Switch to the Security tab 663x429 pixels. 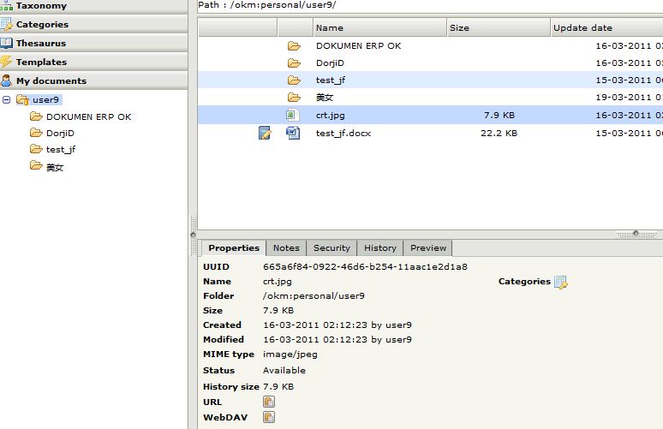[331, 248]
